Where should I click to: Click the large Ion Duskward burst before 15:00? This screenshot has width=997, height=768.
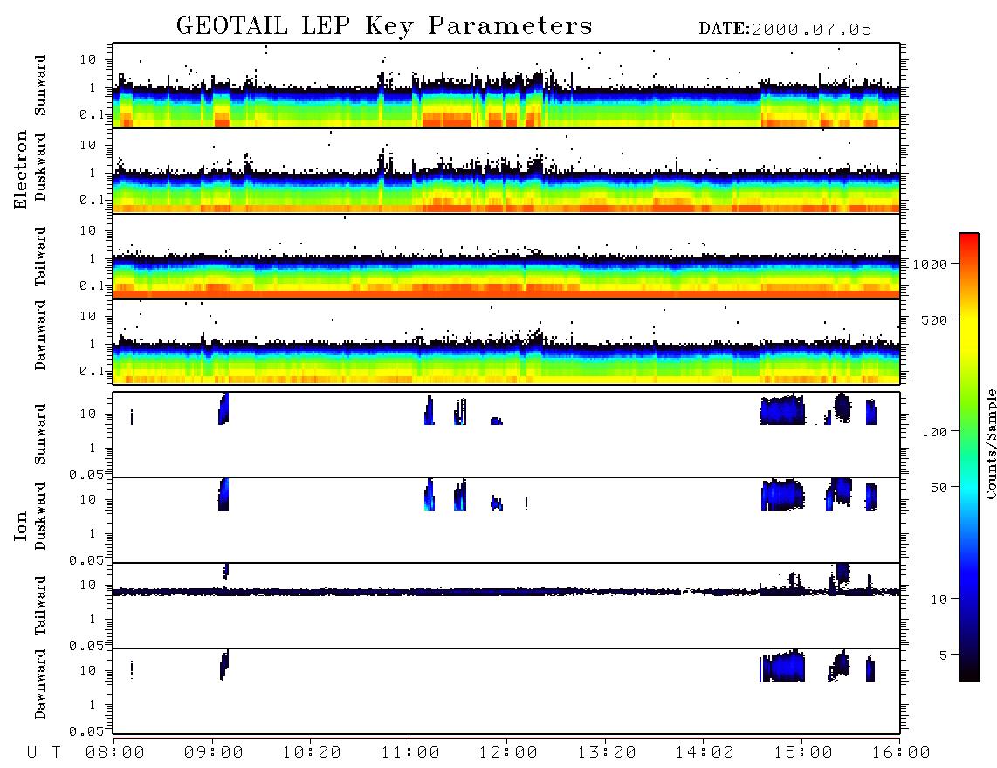pyautogui.click(x=783, y=495)
